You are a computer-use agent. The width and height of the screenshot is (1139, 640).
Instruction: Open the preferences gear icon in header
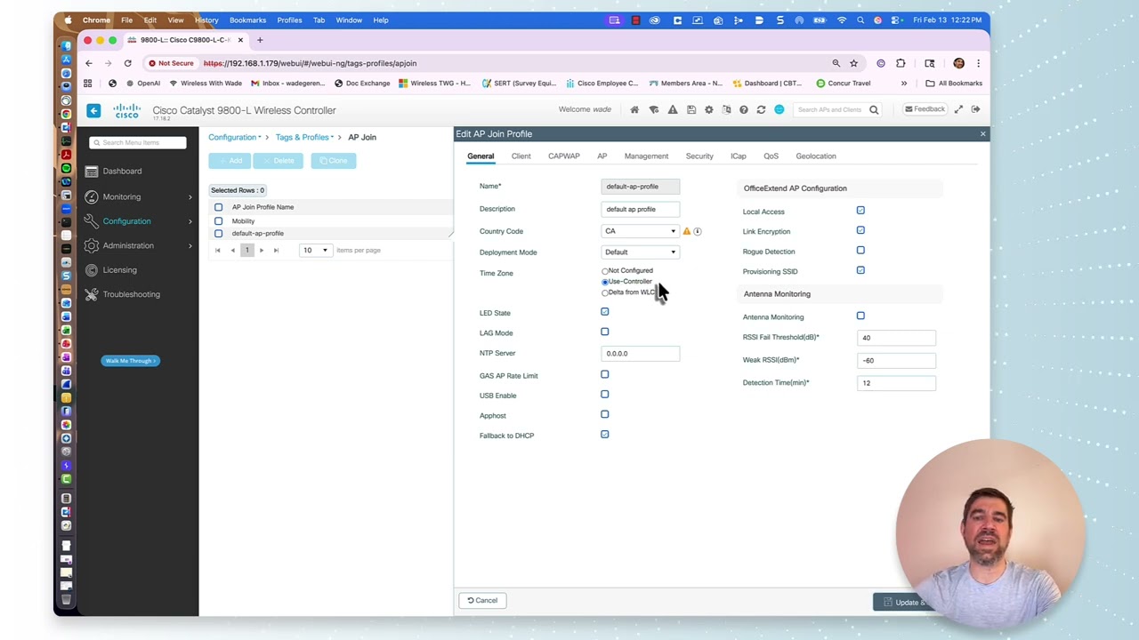pyautogui.click(x=709, y=109)
